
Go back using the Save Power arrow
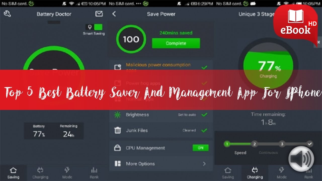[x=114, y=14]
